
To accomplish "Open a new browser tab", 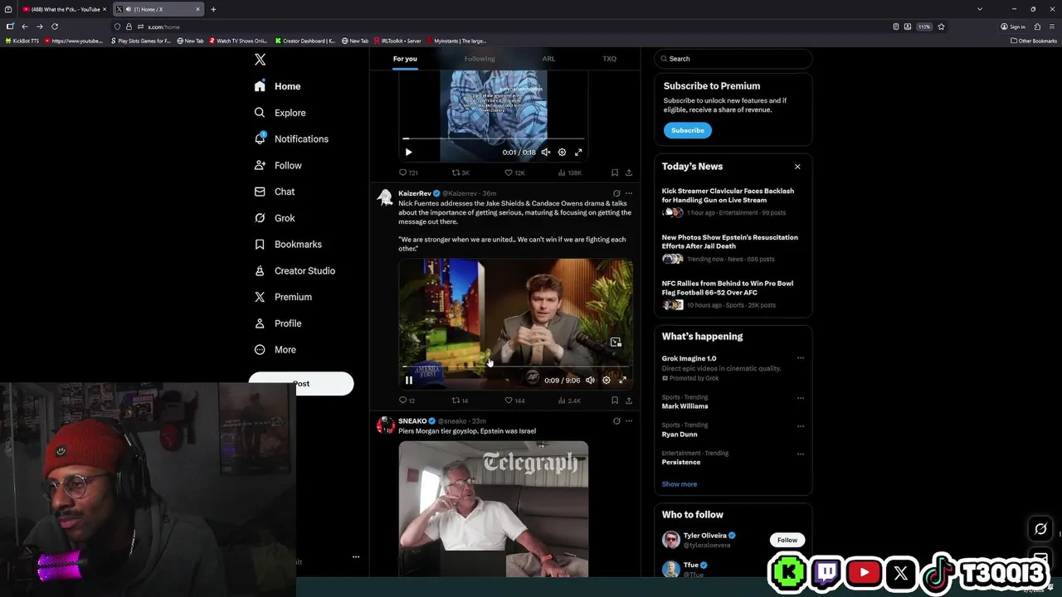I will click(213, 9).
